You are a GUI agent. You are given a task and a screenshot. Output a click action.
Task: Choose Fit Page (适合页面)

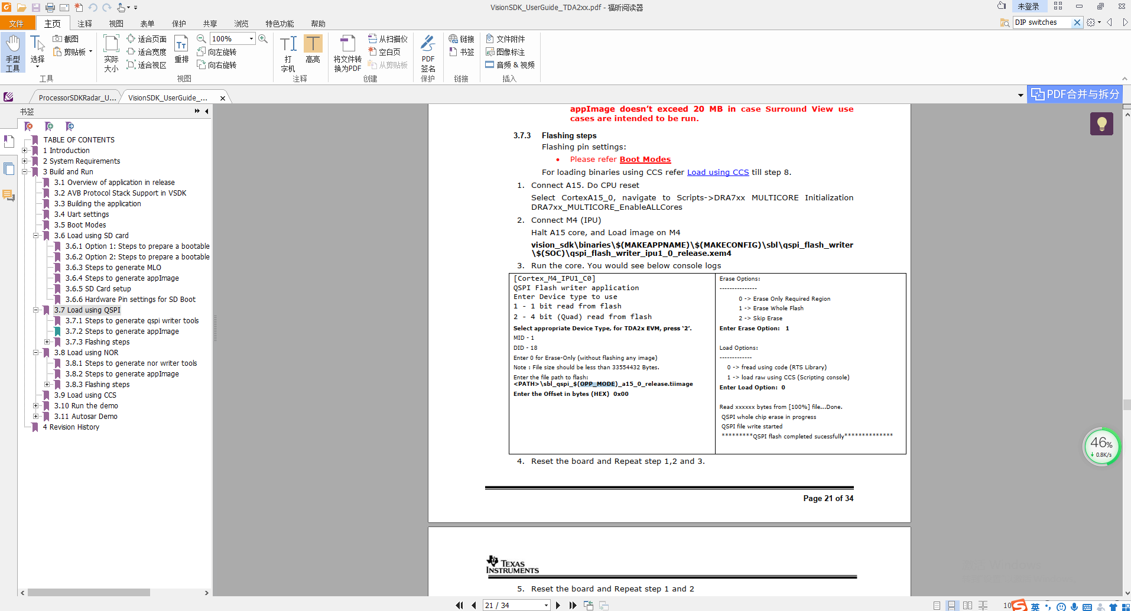click(147, 39)
